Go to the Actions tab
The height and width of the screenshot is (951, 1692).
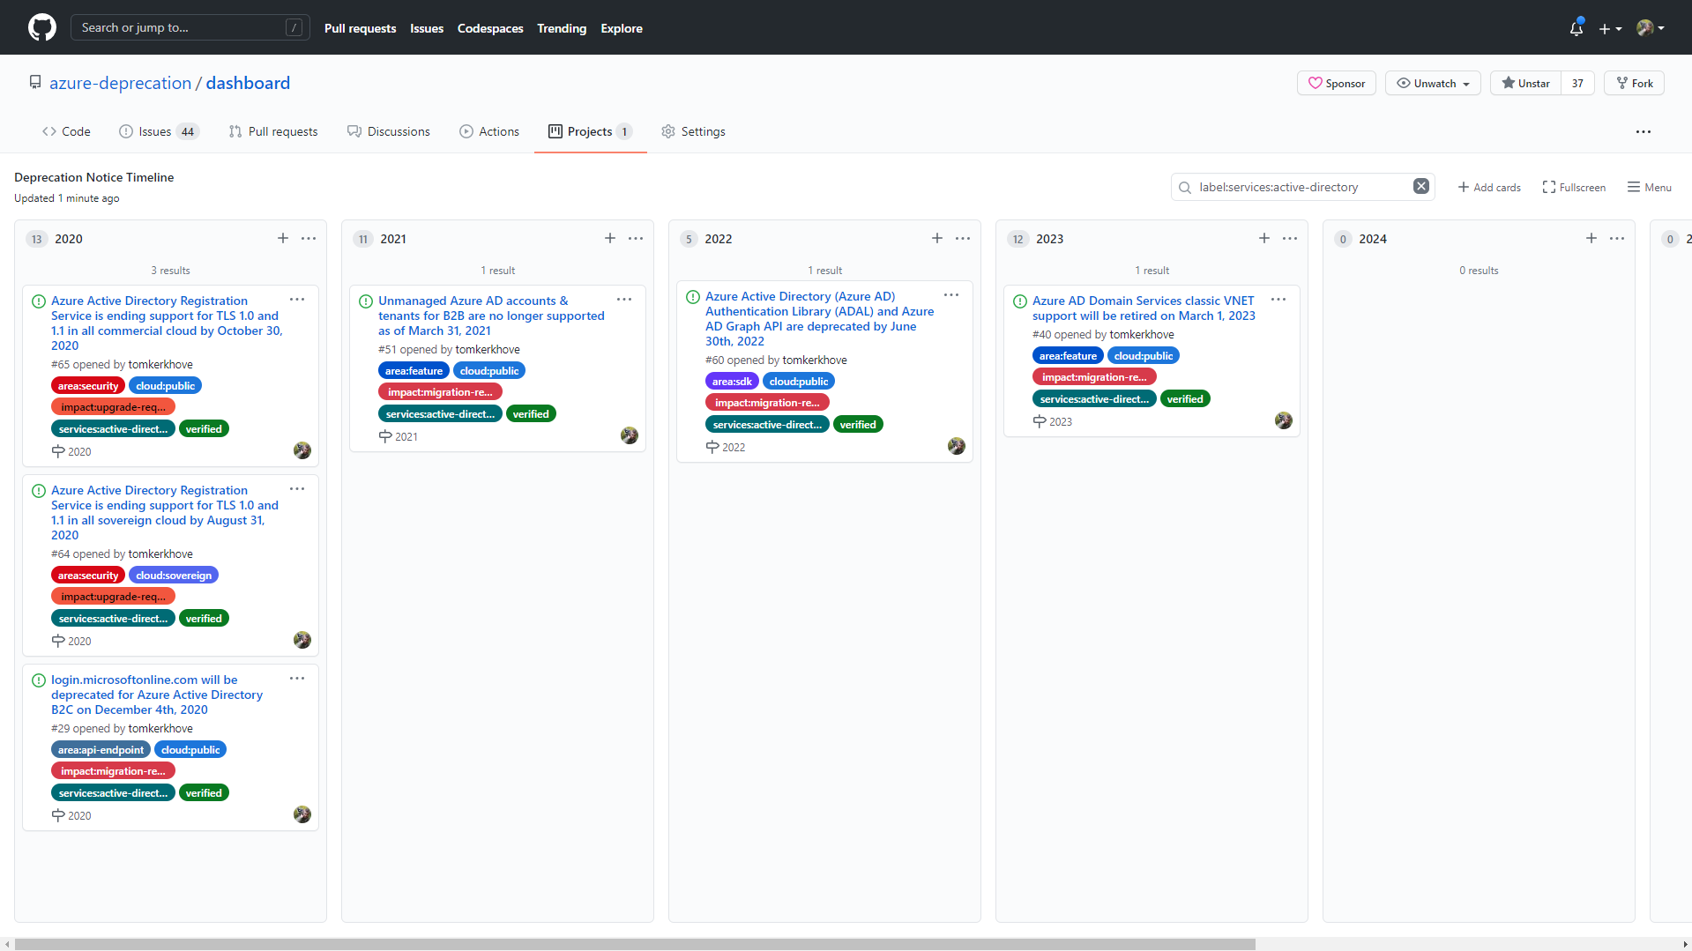coord(489,131)
